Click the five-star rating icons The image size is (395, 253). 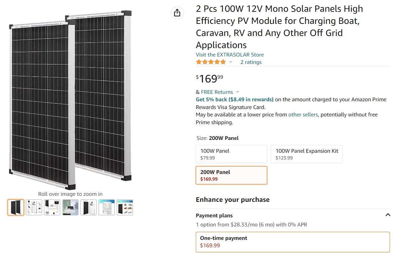point(211,62)
